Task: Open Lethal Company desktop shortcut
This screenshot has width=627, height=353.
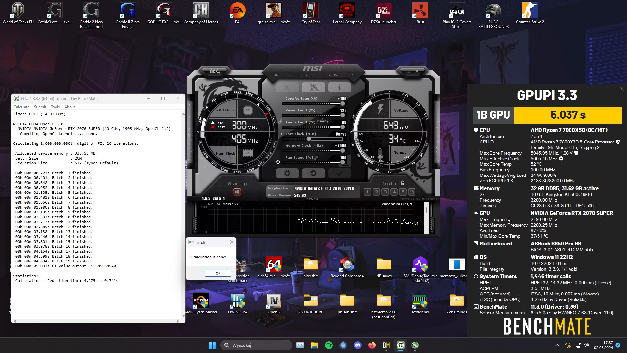Action: [x=347, y=13]
